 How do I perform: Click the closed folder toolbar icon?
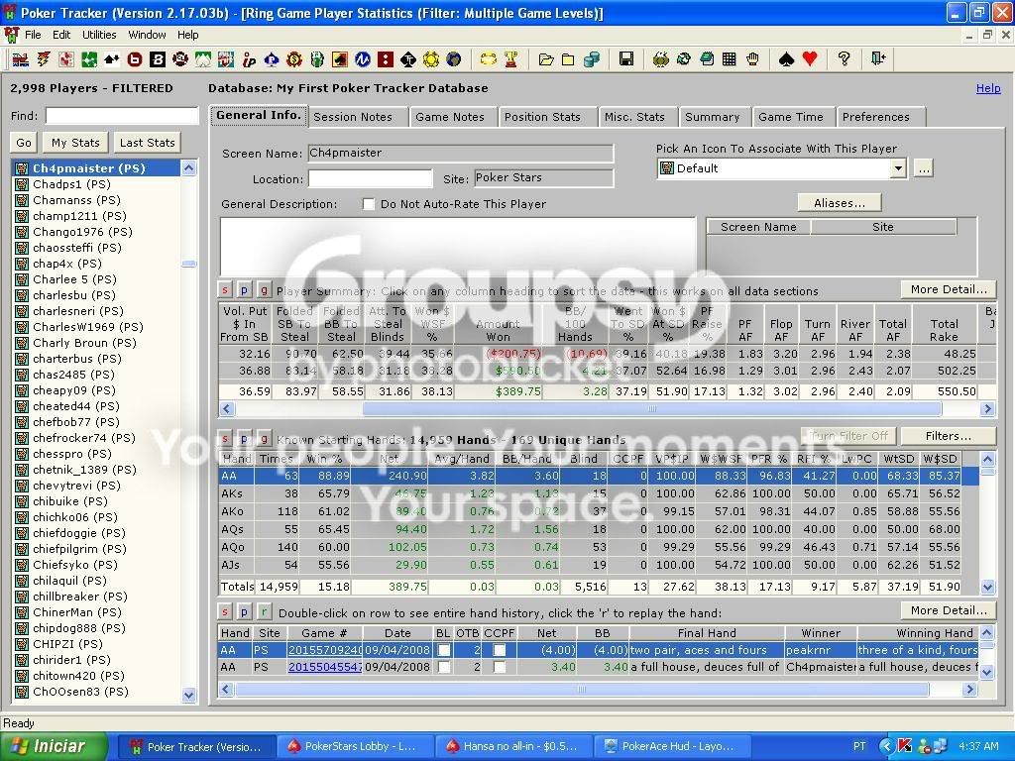click(x=568, y=59)
